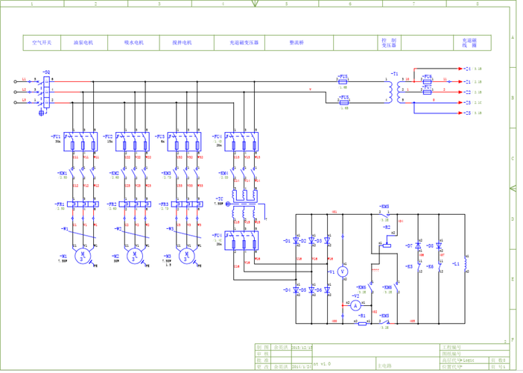This screenshot has height=373, width=523.
Task: Click the -KM2 contactor label
Action: tap(114, 173)
